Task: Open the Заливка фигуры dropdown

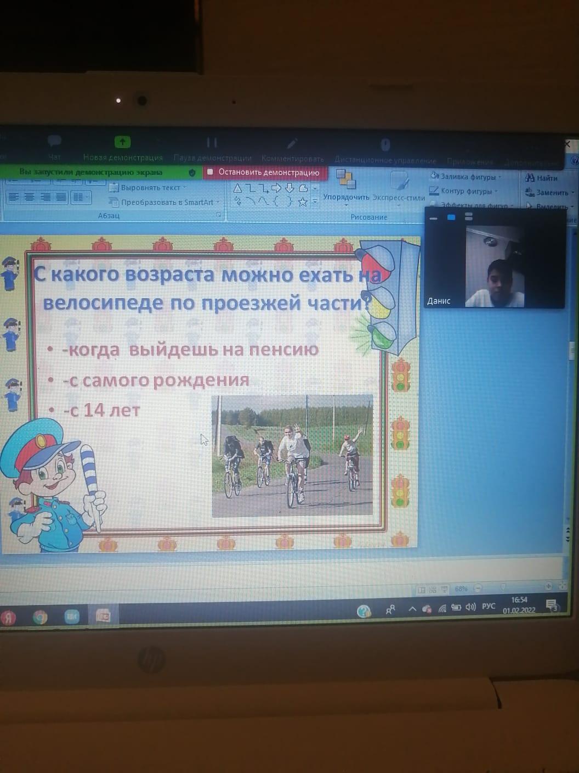Action: coord(465,177)
